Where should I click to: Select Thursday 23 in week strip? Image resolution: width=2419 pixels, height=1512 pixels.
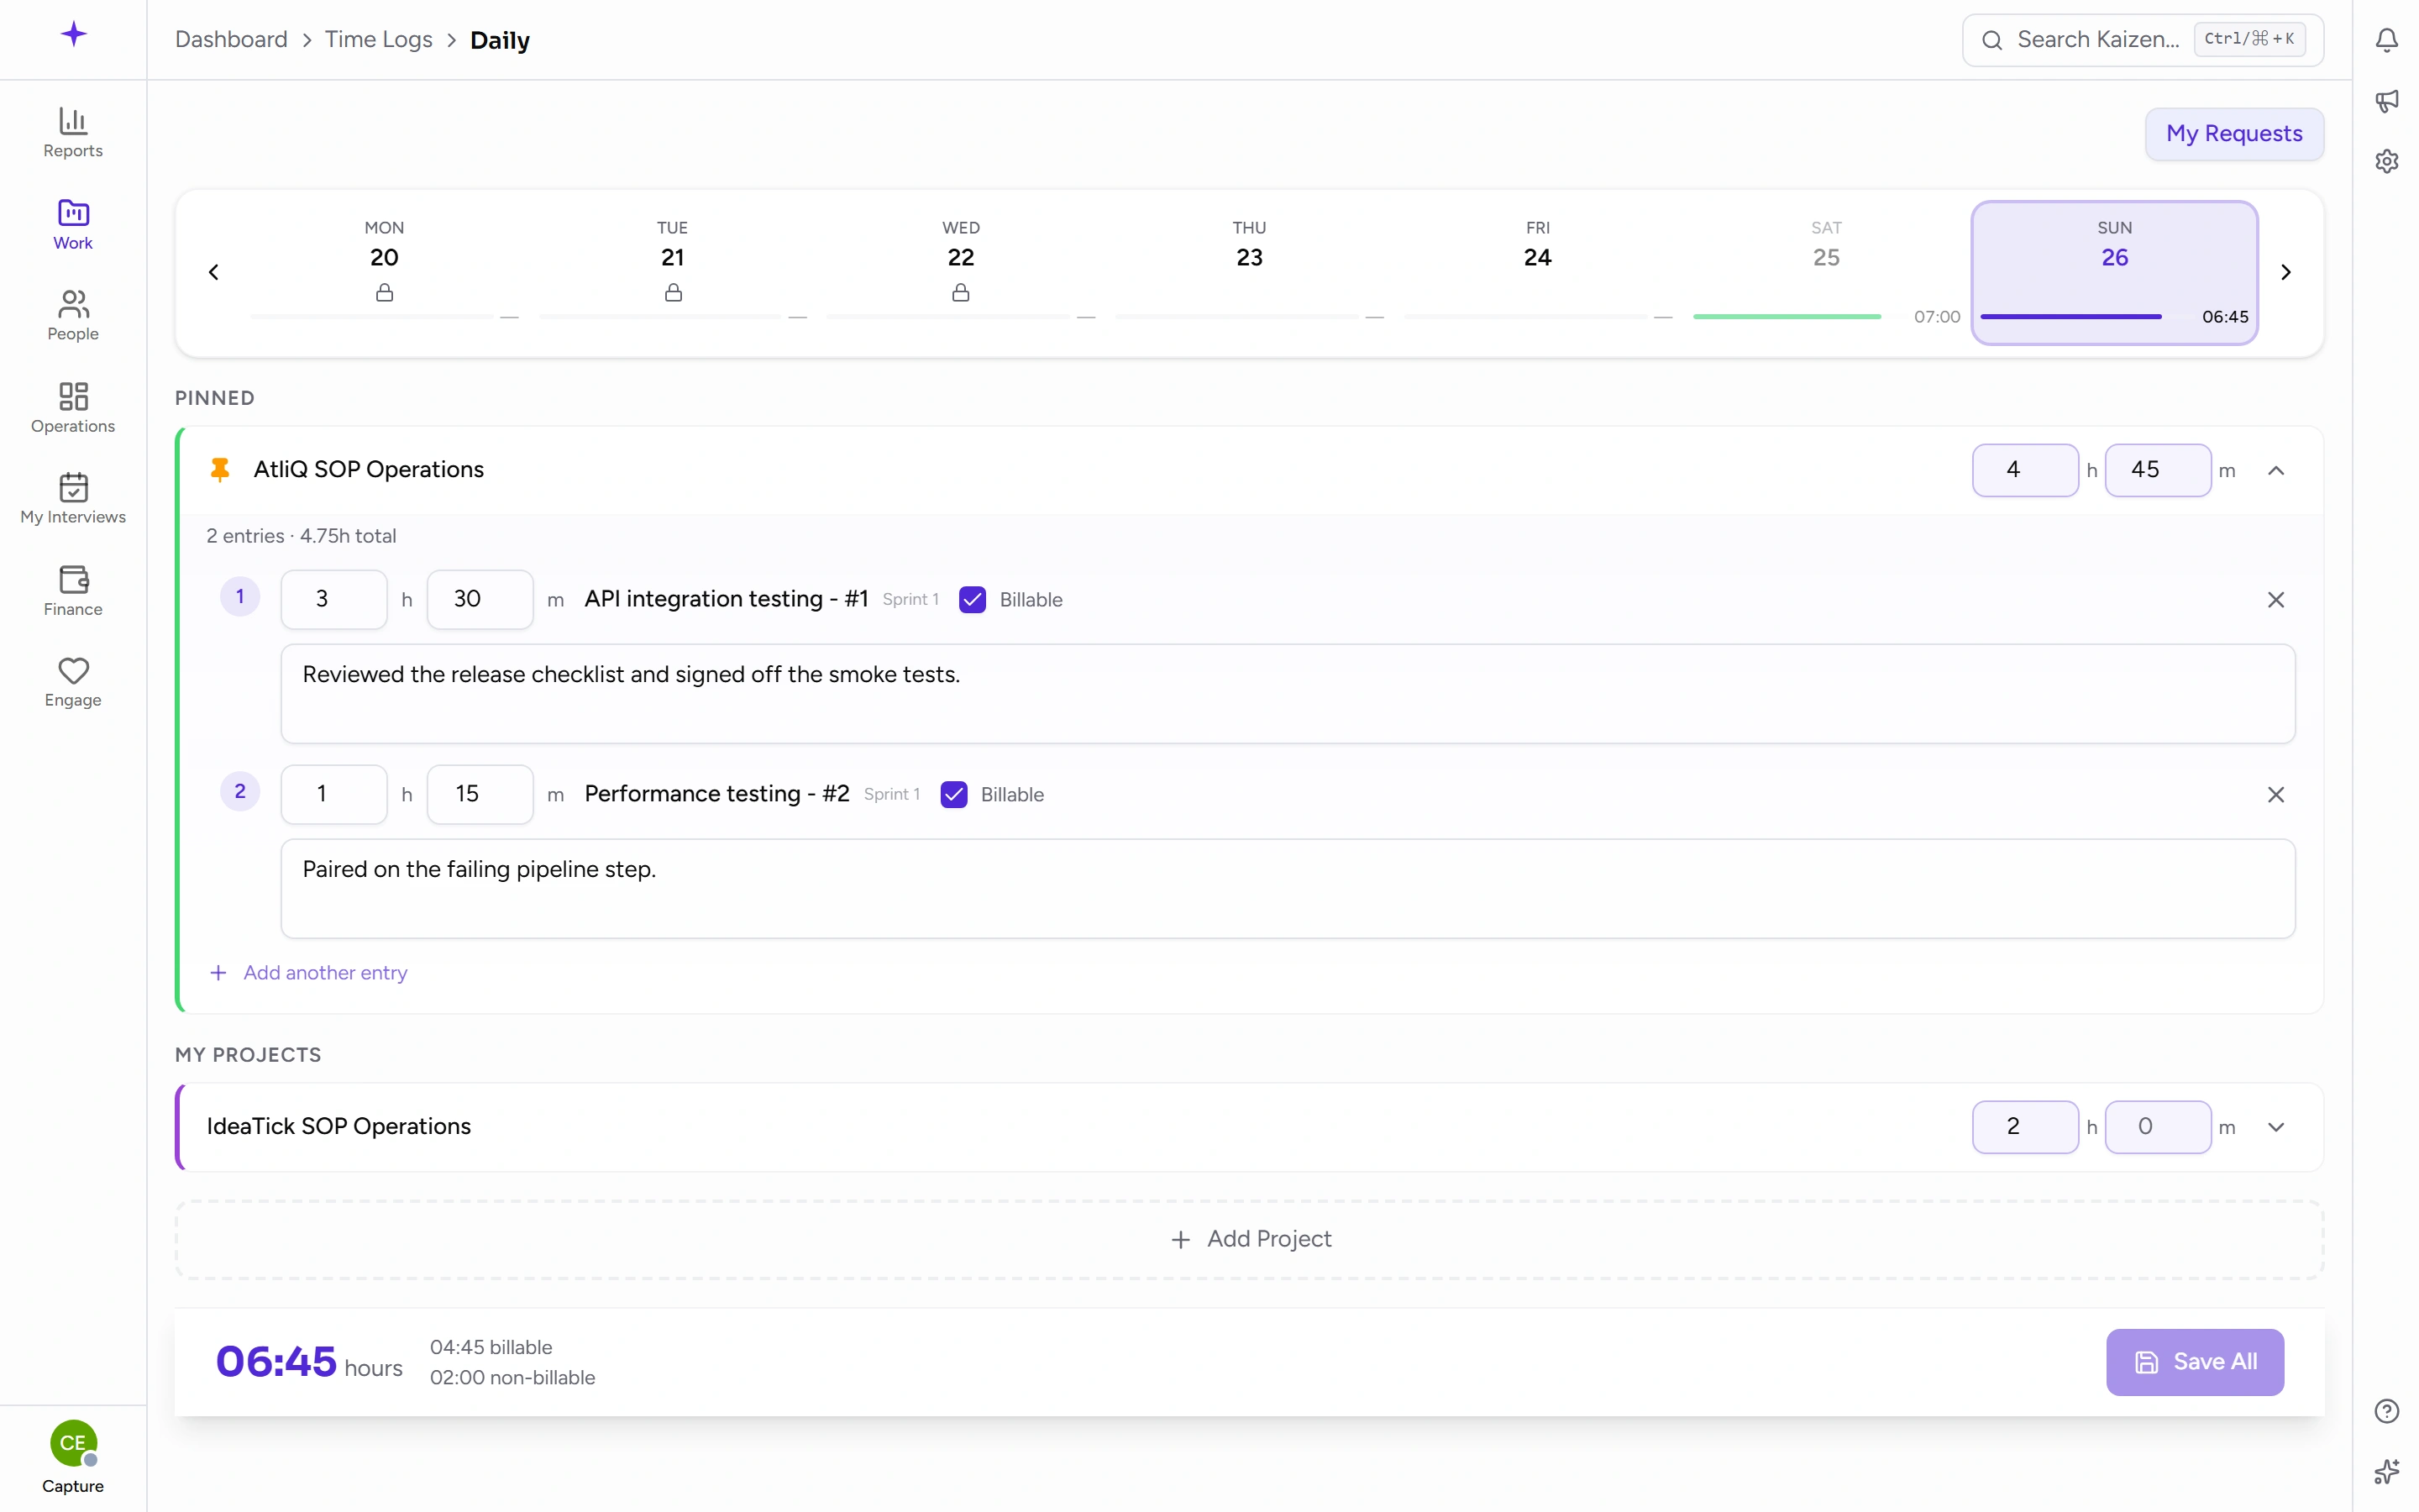tap(1250, 272)
